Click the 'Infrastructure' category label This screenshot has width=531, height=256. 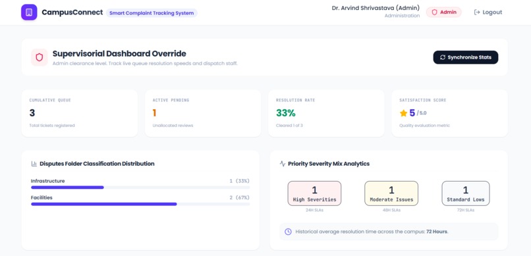click(47, 181)
